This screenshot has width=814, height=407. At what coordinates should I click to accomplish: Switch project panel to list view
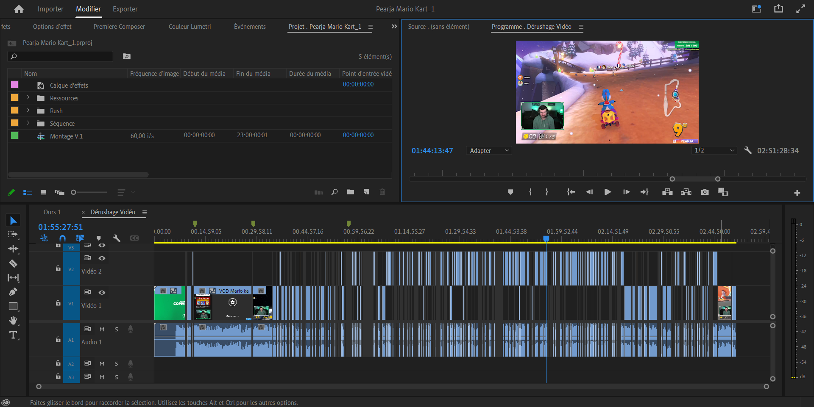(28, 192)
